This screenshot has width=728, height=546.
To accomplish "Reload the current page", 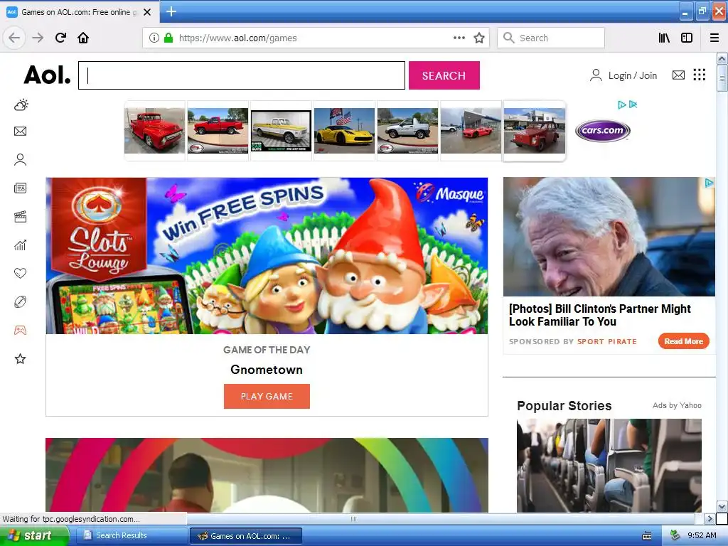I will (x=60, y=38).
